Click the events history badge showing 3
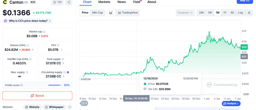The width and height of the screenshot is (256, 110). tap(84, 103)
